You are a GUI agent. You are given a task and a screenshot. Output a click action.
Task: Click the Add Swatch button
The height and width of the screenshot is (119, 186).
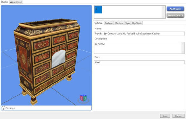point(175,9)
